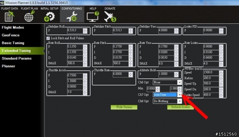This screenshot has height=137, width=239.
Task: Switch to Basic Tuning page
Action: tap(13, 43)
